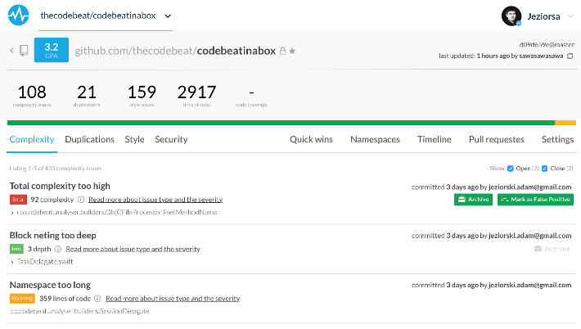Click the lock icon next to repository name
Screen dimensions: 581x329
pyautogui.click(x=282, y=52)
